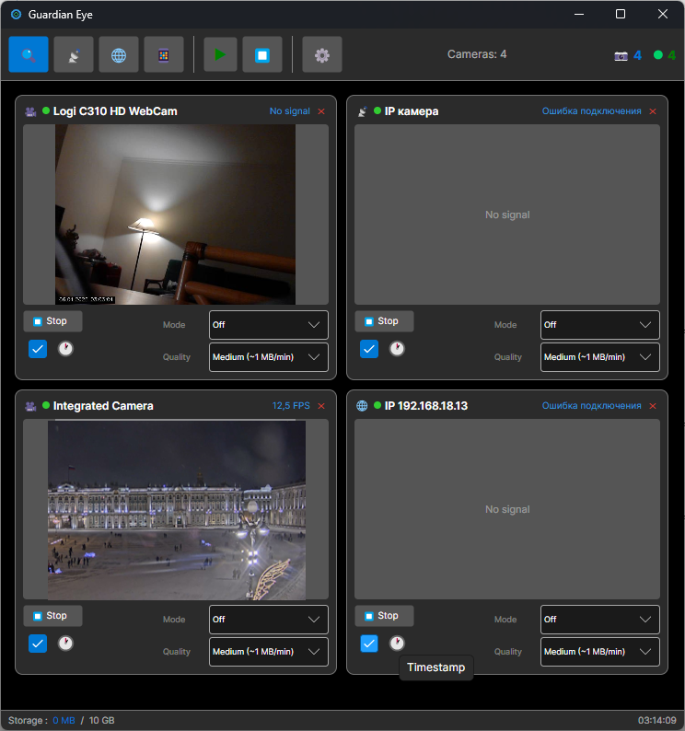
Task: Click the Cameras: 4 label in toolbar
Action: coord(477,54)
